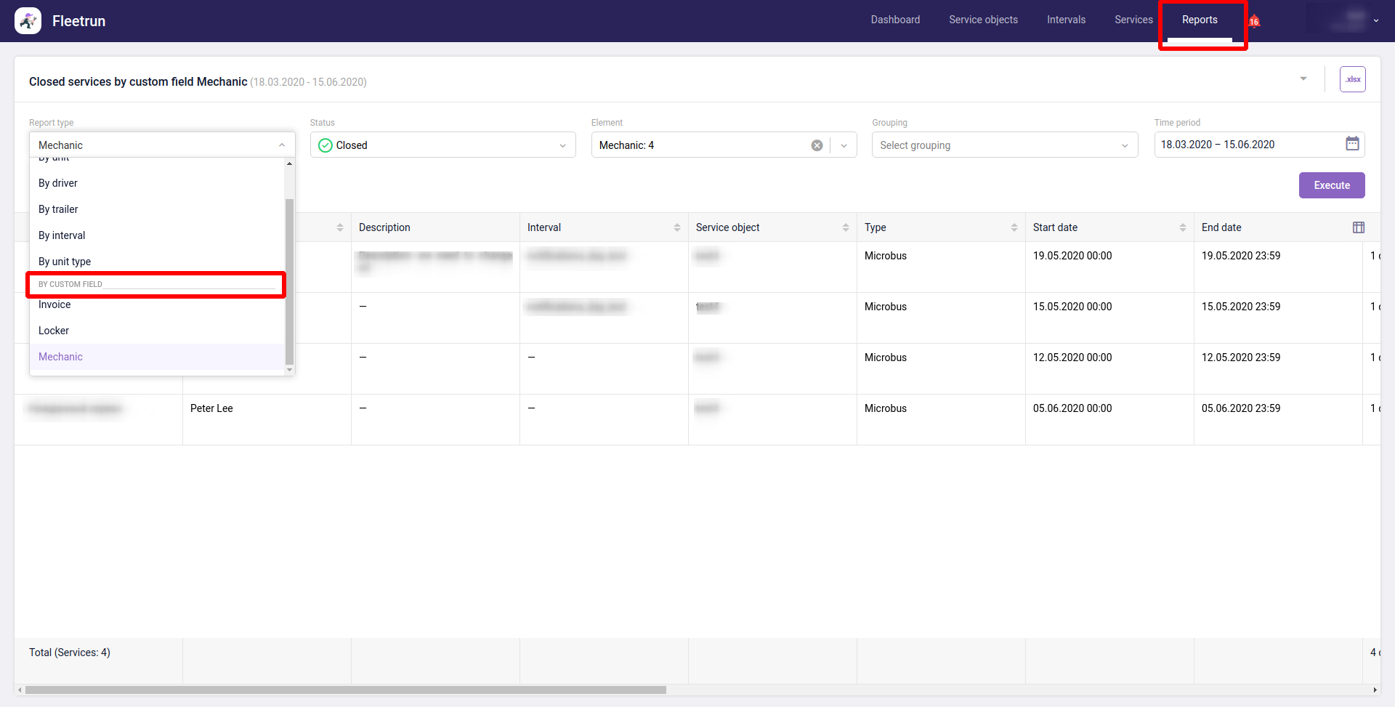Sort by Interval column arrows
Screen dimensions: 1395x707
(x=676, y=227)
